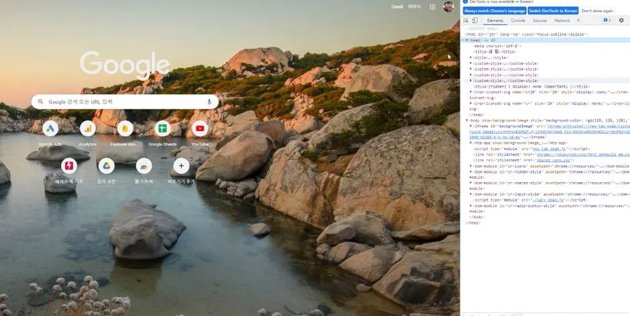Collapse the body element node
Image resolution: width=630 pixels, height=316 pixels.
467,120
